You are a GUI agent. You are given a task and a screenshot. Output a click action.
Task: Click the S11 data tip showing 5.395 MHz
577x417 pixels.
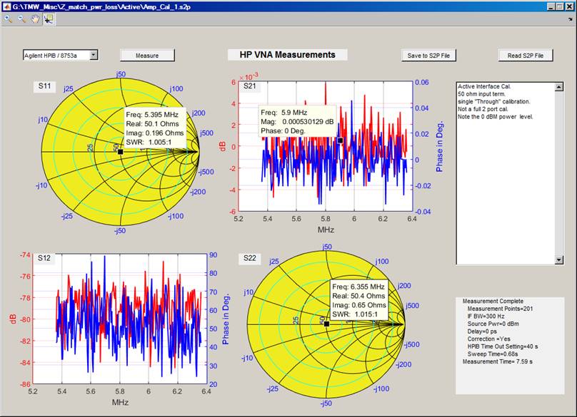click(155, 128)
